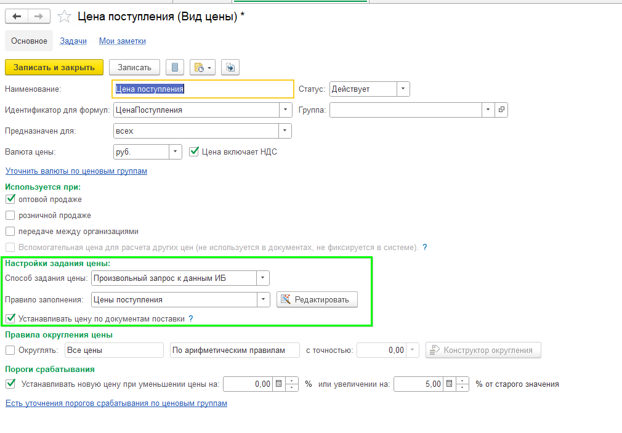Viewport: 622px width, 433px height.
Task: Open calculator for price decrease threshold
Action: pyautogui.click(x=278, y=384)
